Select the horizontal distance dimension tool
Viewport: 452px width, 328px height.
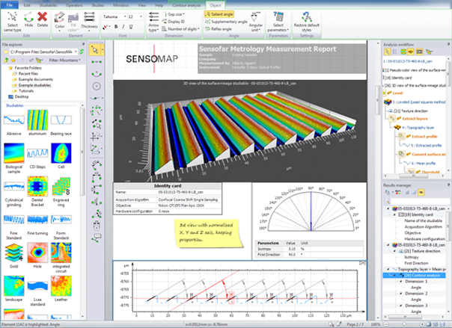97,177
